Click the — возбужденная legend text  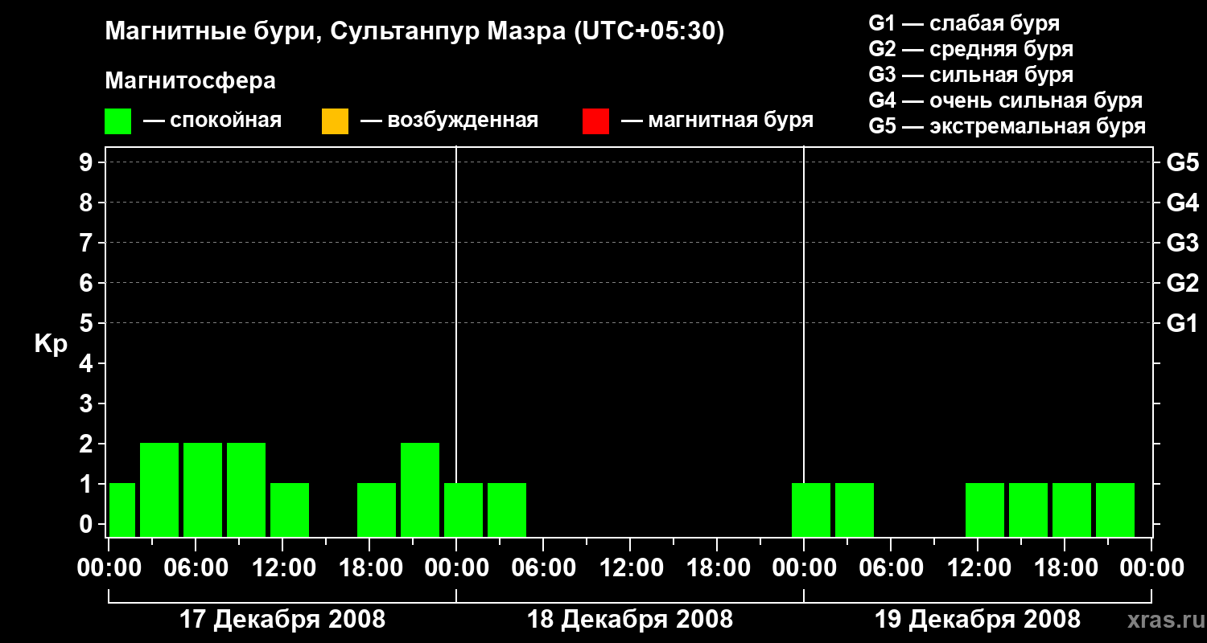[x=449, y=121]
